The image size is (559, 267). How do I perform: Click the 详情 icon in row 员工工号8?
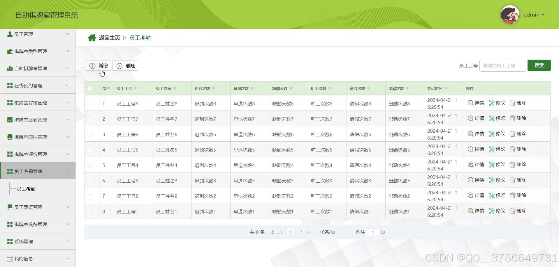point(470,103)
